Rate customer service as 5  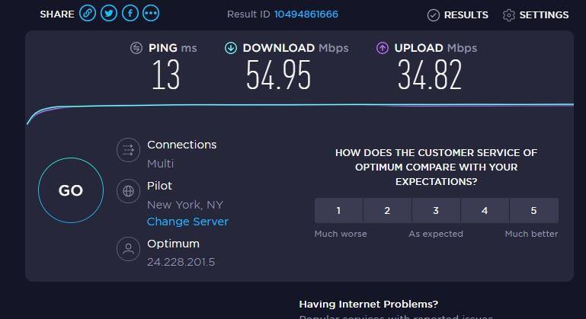pyautogui.click(x=533, y=211)
